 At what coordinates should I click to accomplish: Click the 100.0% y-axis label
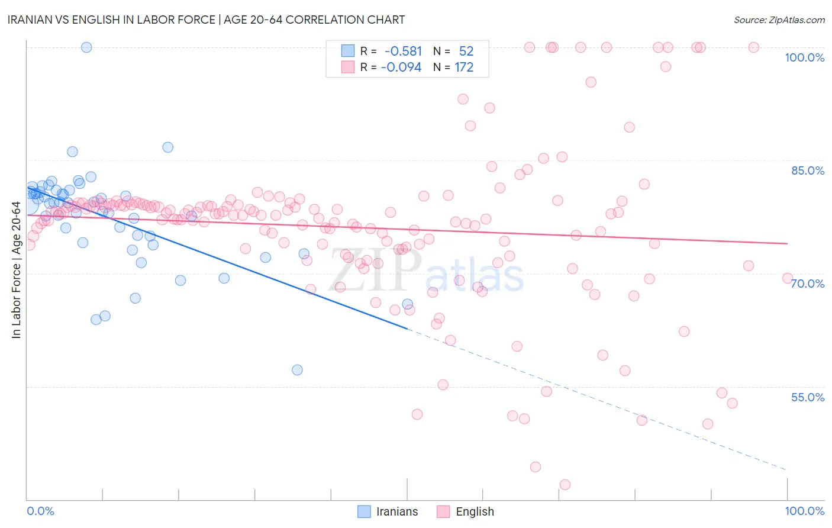point(804,57)
